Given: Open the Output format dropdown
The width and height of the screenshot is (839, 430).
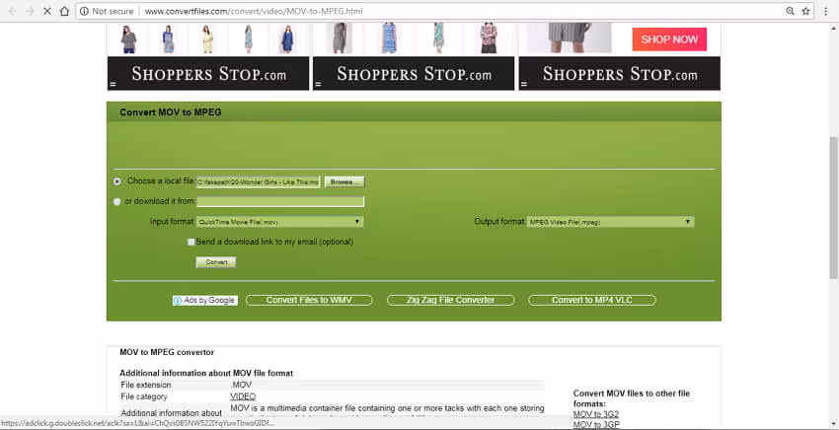Looking at the screenshot, I should click(610, 222).
